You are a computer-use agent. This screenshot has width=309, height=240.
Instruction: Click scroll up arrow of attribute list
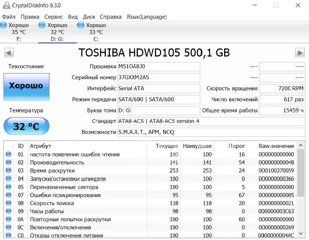click(x=301, y=145)
